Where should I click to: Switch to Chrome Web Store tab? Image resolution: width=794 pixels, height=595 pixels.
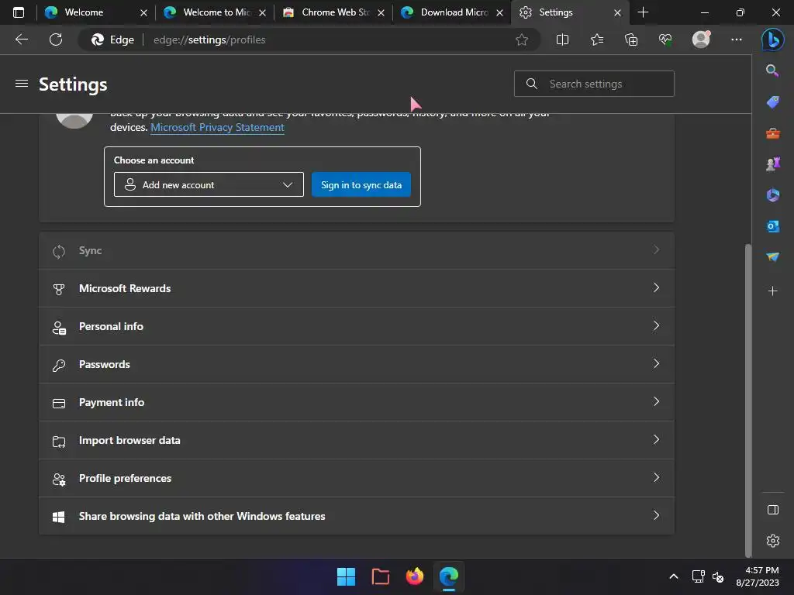pyautogui.click(x=335, y=12)
